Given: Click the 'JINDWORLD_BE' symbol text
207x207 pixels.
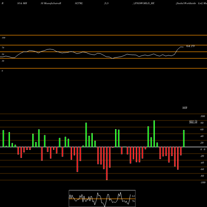Looking at the screenshot, I should click(144, 3).
